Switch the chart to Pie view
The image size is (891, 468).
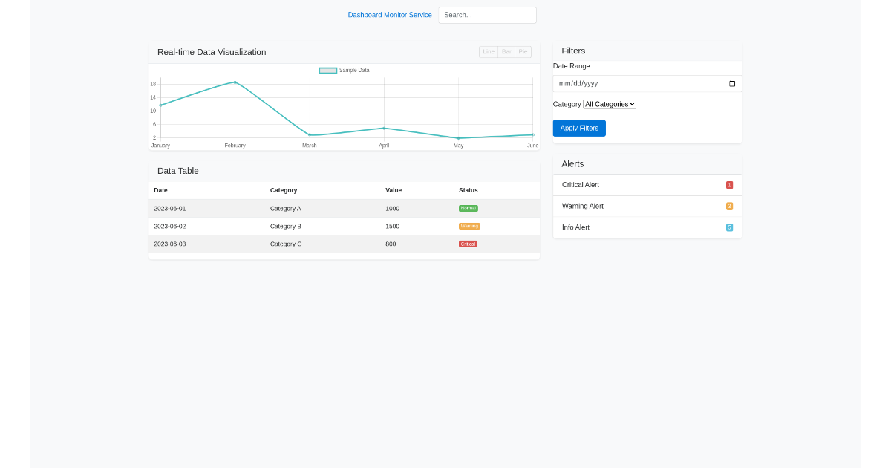tap(523, 51)
